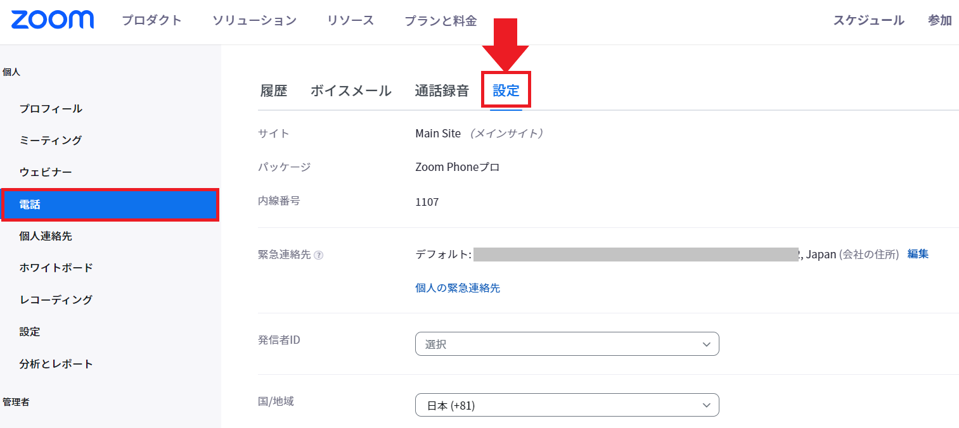Select レコーディング in the sidebar

[x=56, y=300]
